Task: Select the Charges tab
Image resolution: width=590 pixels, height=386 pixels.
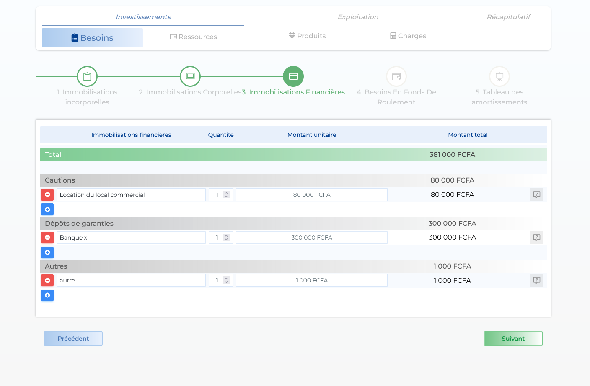Action: [408, 36]
